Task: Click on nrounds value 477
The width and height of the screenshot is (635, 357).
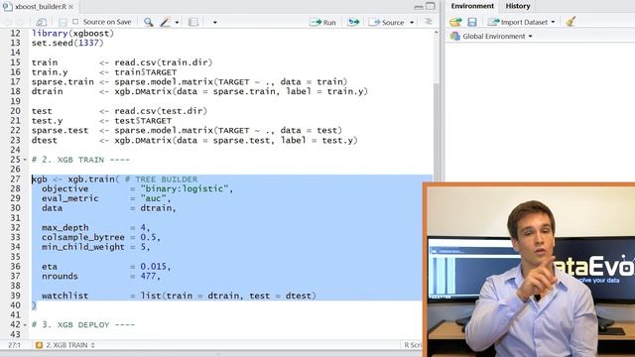Action: coord(148,276)
